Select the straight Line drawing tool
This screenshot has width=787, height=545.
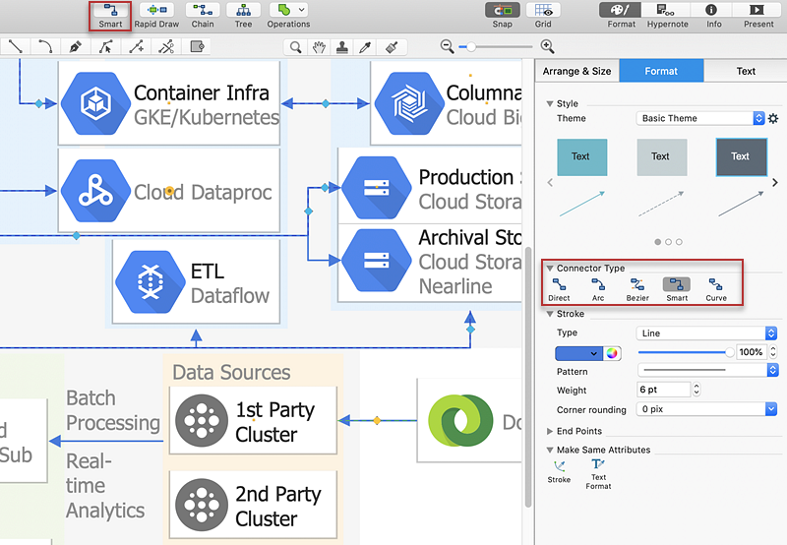[x=16, y=47]
